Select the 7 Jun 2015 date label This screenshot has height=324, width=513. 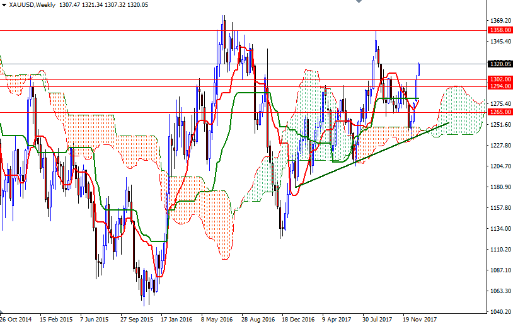coord(95,319)
